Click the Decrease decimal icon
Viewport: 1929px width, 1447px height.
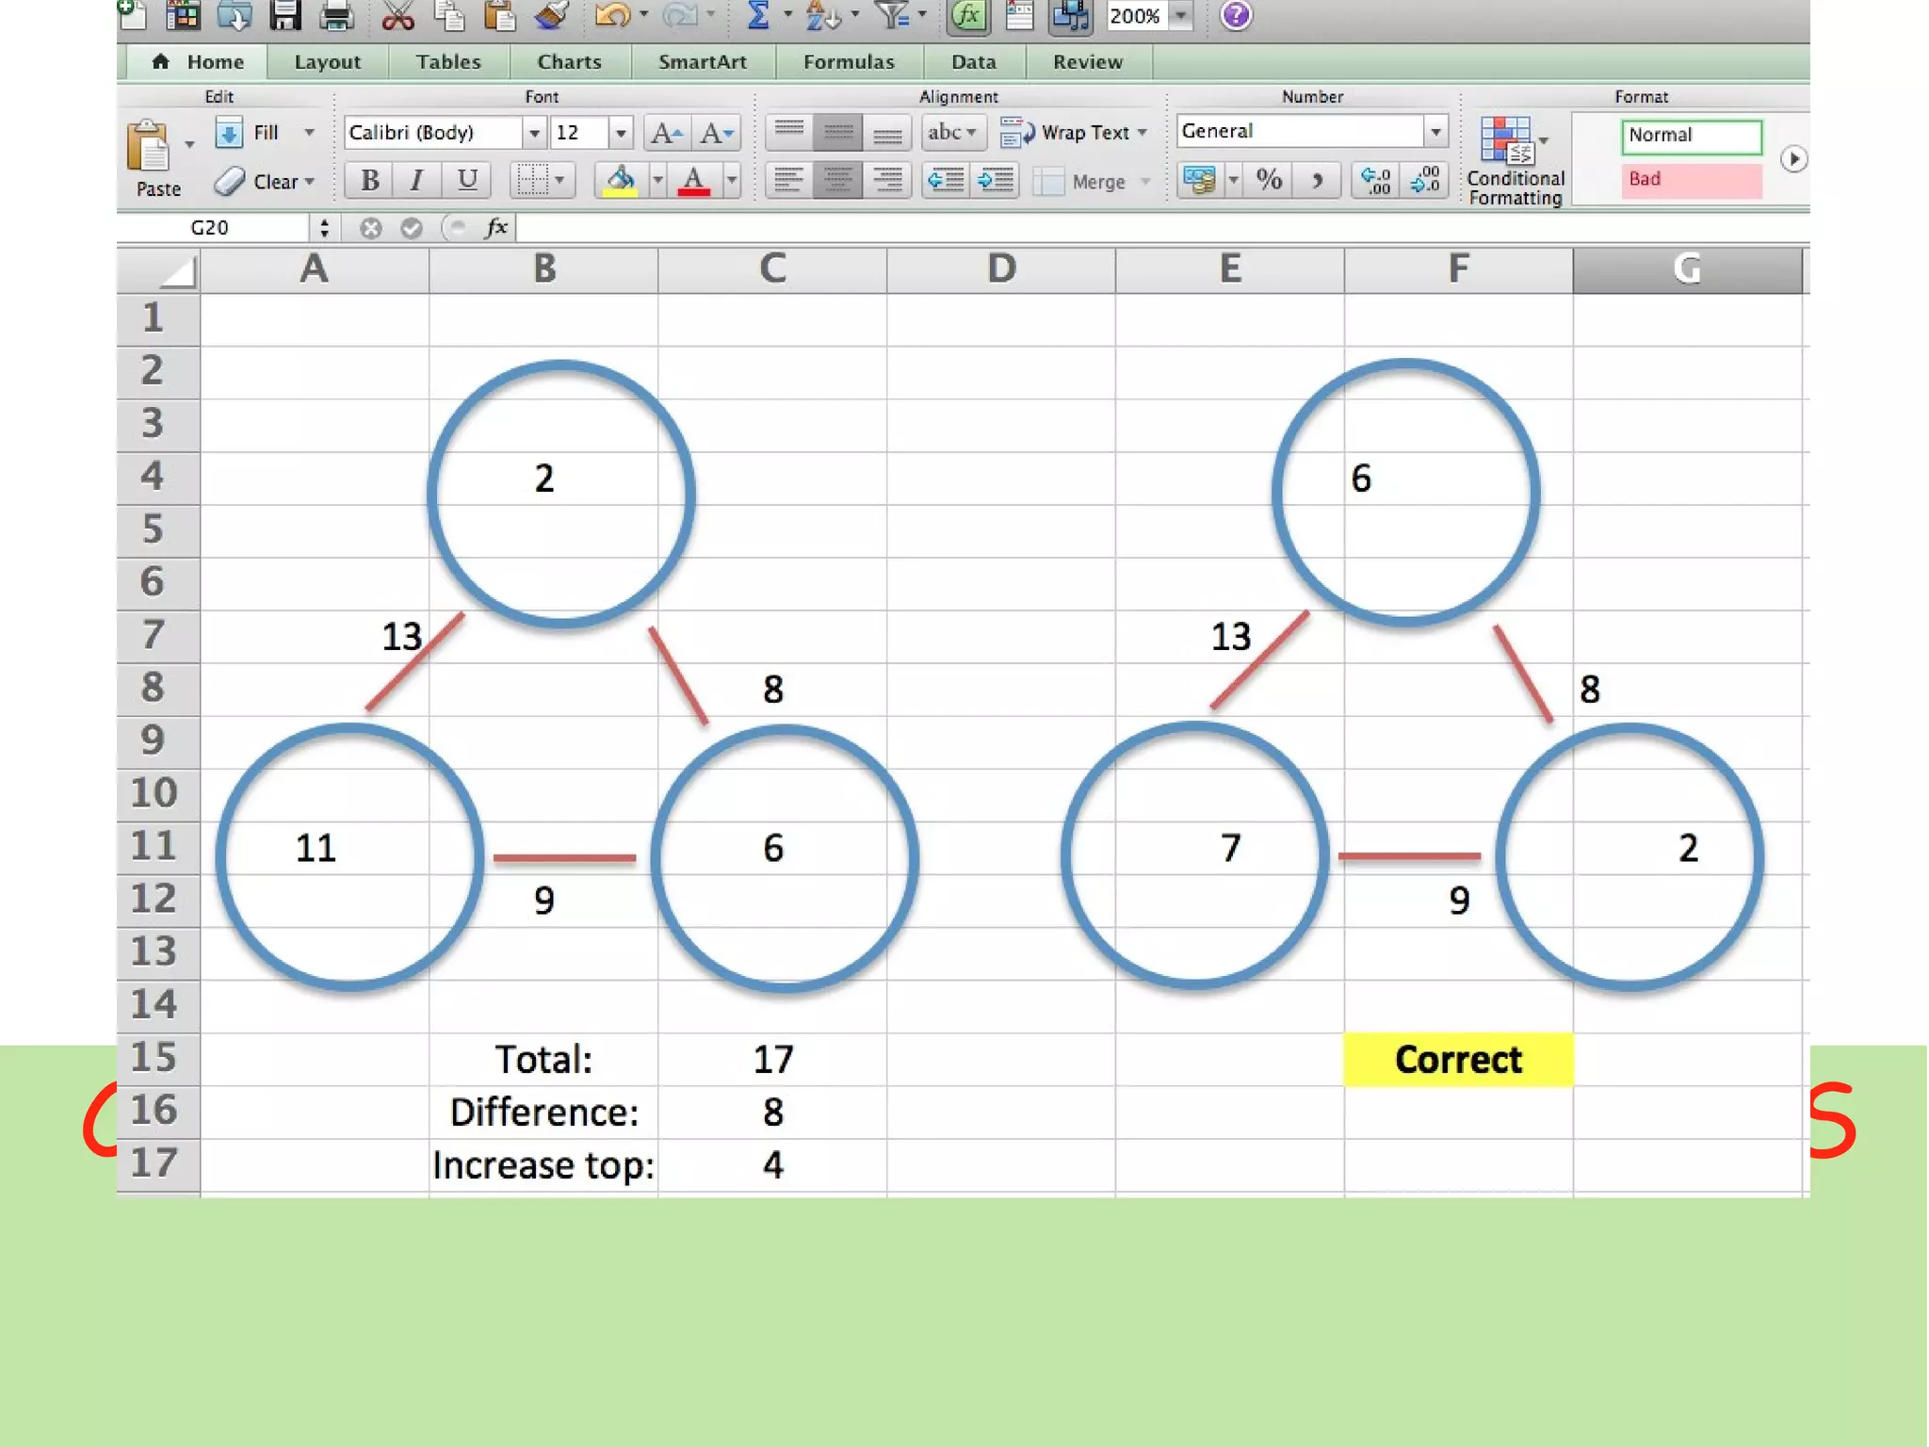(1425, 179)
